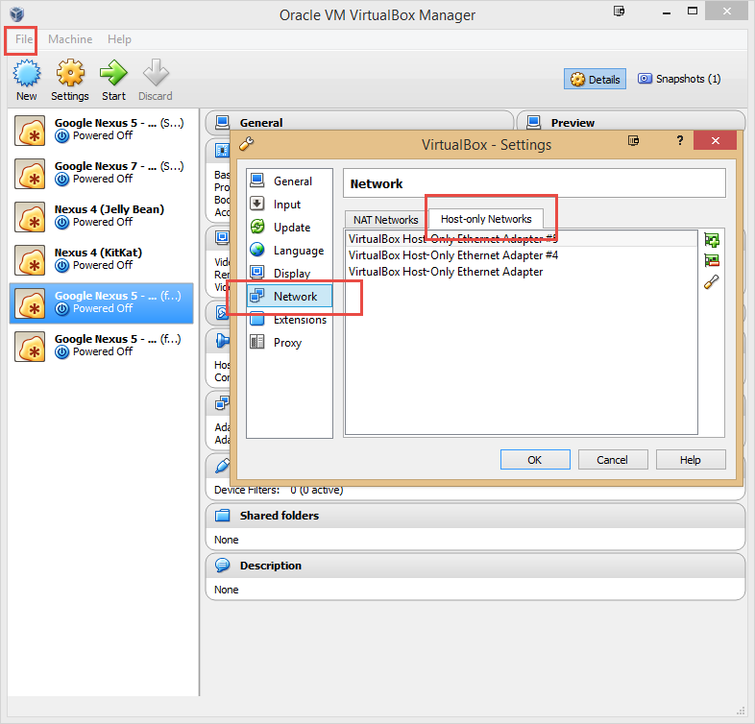Open the Help menu
The image size is (755, 724).
pyautogui.click(x=119, y=39)
